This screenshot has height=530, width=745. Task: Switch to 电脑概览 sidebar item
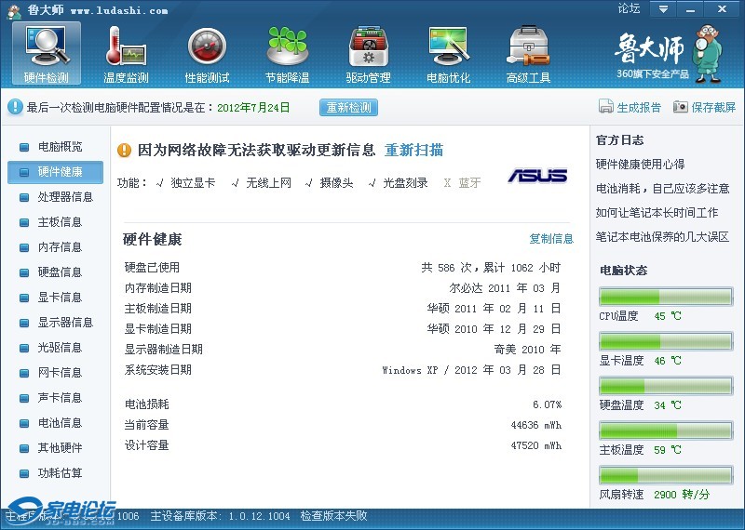tap(60, 147)
